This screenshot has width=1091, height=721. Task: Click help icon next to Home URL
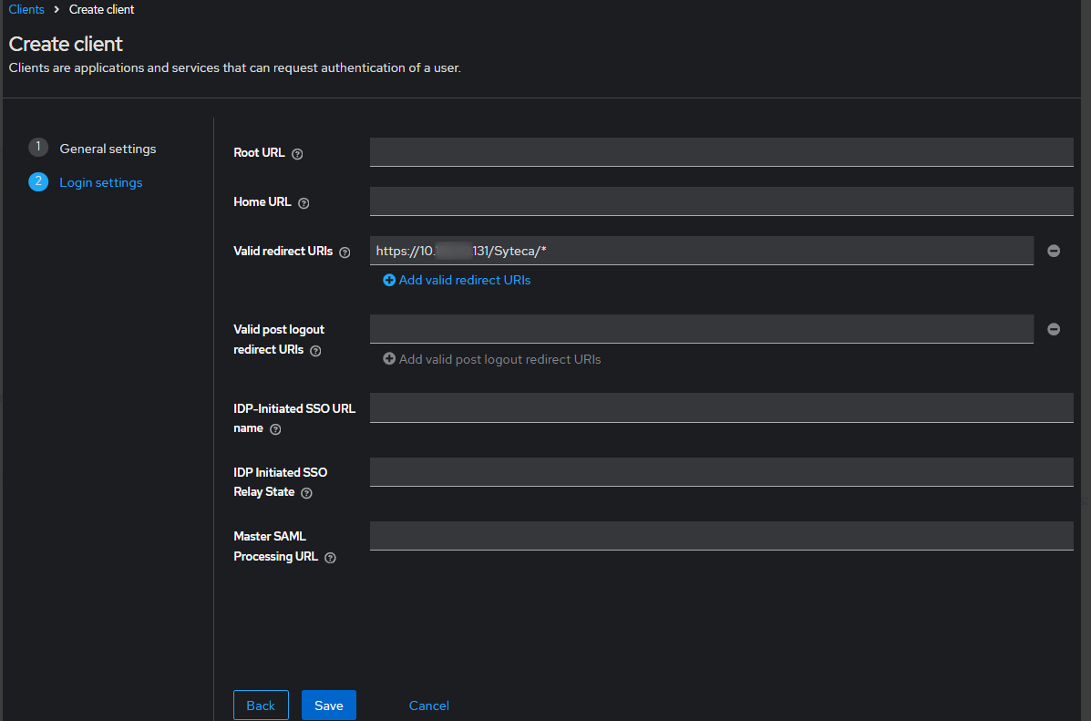click(x=304, y=203)
